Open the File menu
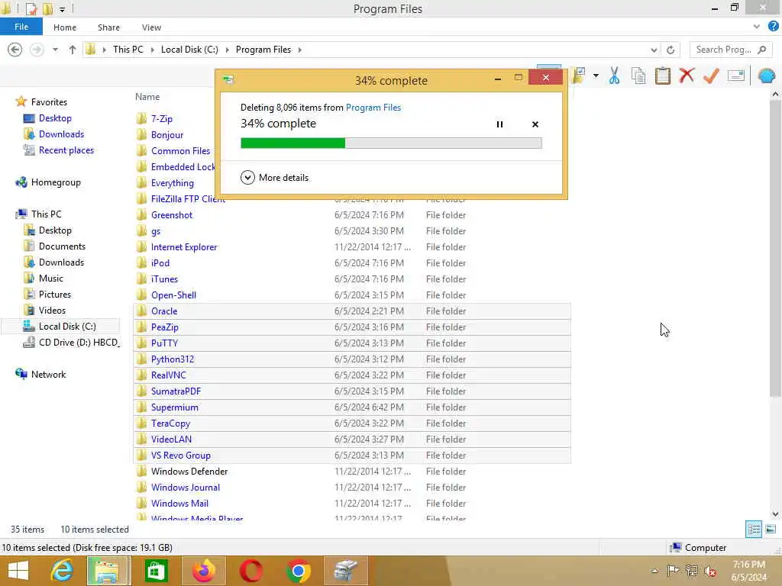This screenshot has height=586, width=782. point(21,27)
